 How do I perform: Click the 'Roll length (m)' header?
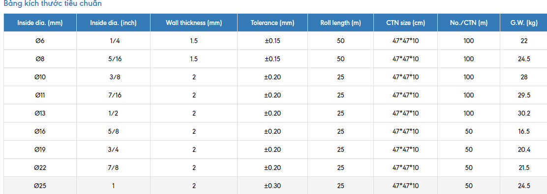click(x=340, y=23)
